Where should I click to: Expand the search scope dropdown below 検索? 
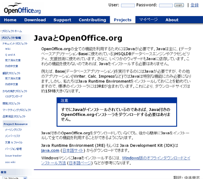point(15,178)
